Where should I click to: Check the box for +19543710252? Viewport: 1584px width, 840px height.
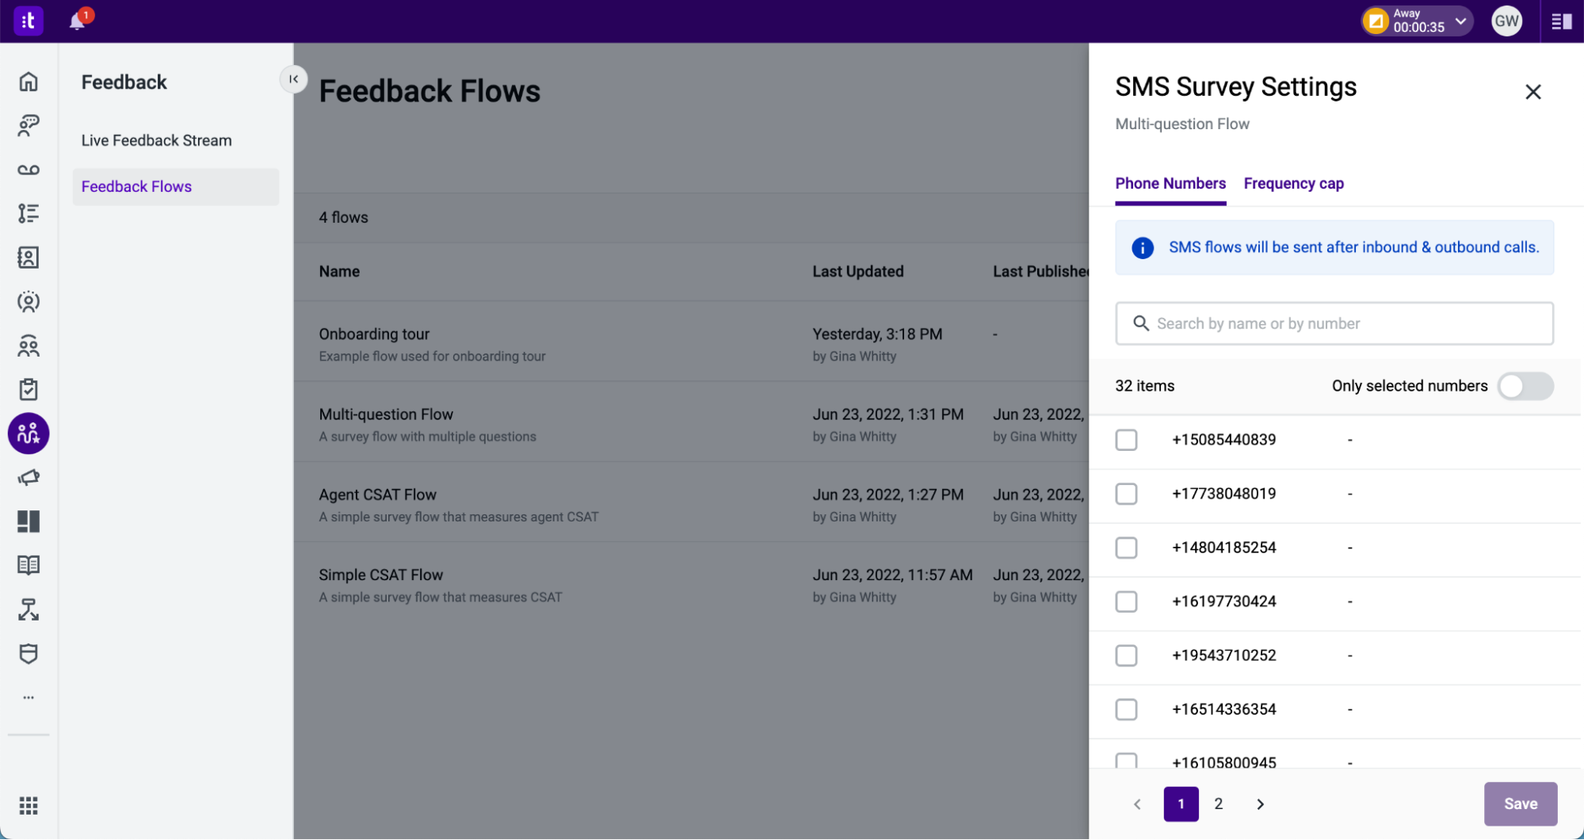[1126, 655]
